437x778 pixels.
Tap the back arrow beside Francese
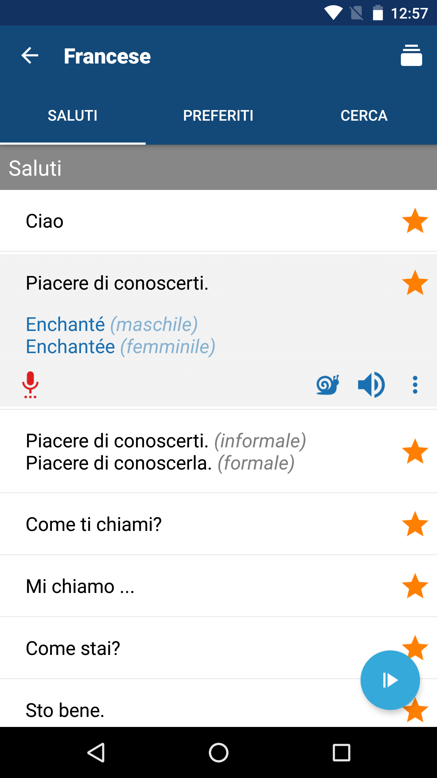[x=30, y=56]
